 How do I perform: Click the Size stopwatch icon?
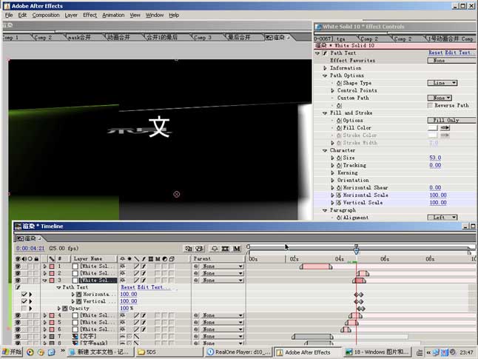[339, 158]
